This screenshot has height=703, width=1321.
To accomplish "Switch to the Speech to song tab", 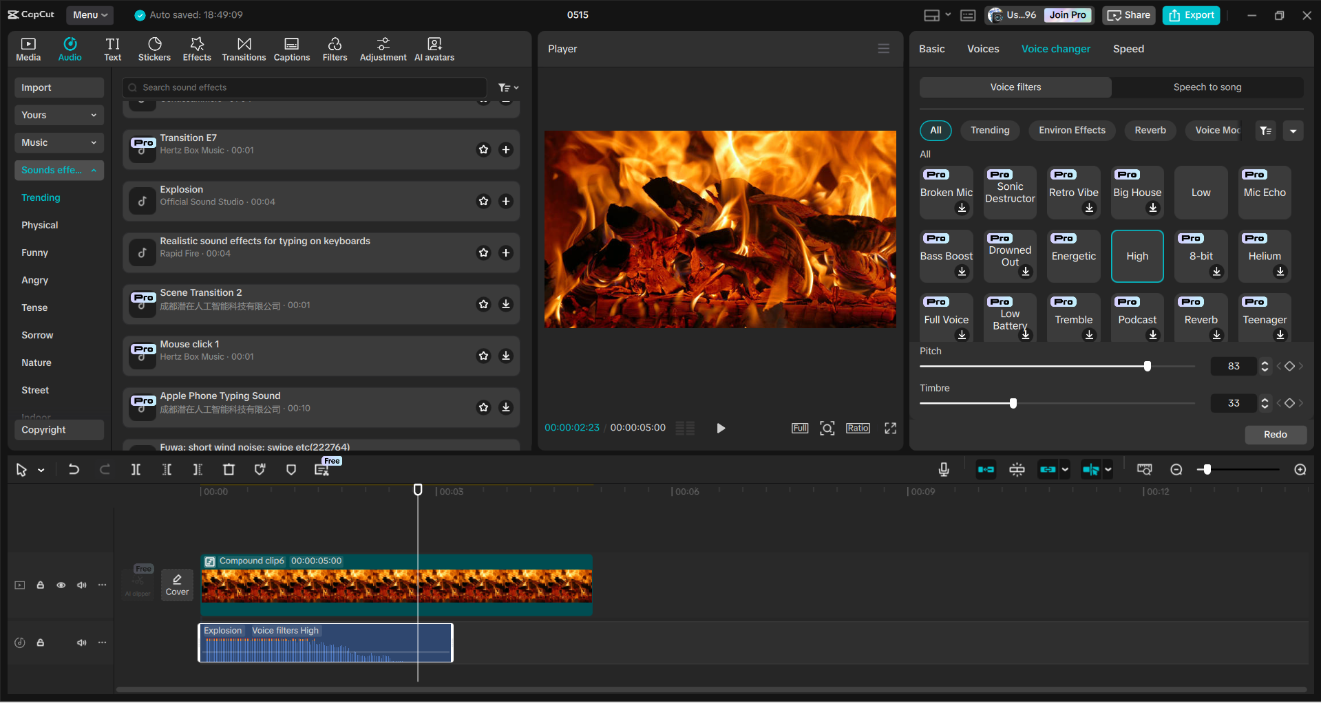I will [1207, 87].
